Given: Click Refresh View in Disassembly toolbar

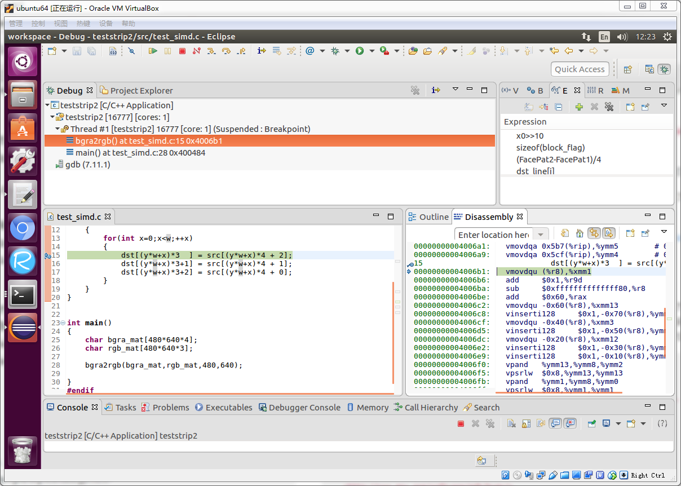Looking at the screenshot, I should pos(564,233).
